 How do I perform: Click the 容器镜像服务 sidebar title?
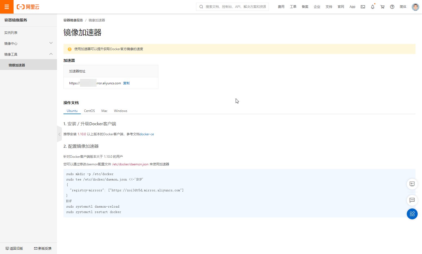click(x=16, y=20)
